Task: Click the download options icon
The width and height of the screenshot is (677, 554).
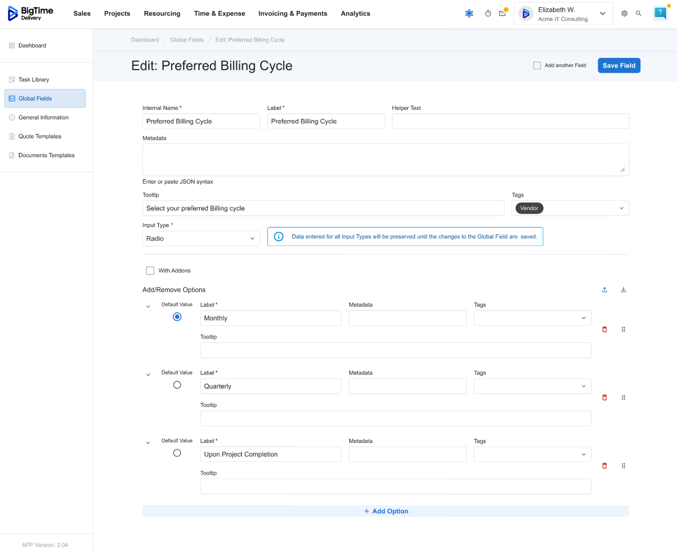Action: click(x=623, y=290)
